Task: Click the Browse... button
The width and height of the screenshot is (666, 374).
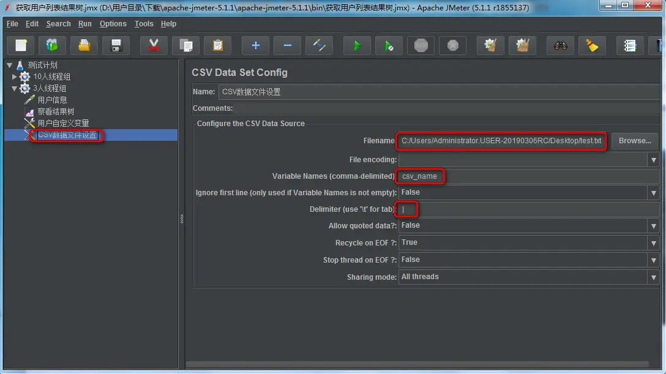Action: coord(635,141)
